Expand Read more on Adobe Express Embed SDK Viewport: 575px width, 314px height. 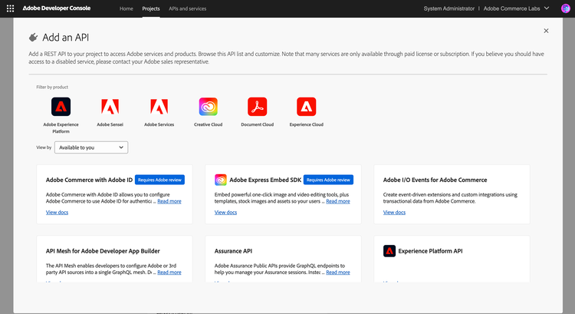coord(337,201)
